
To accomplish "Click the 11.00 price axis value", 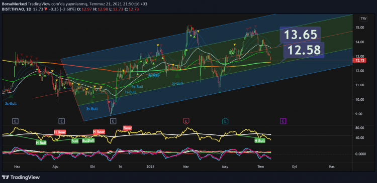I will pos(359,85).
